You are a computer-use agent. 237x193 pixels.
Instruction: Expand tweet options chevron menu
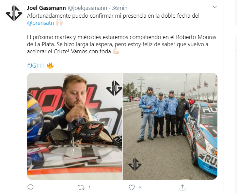[x=215, y=7]
